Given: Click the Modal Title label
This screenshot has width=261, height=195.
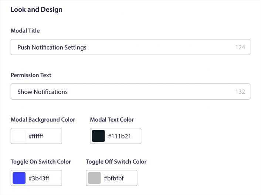Looking at the screenshot, I should [x=25, y=31].
